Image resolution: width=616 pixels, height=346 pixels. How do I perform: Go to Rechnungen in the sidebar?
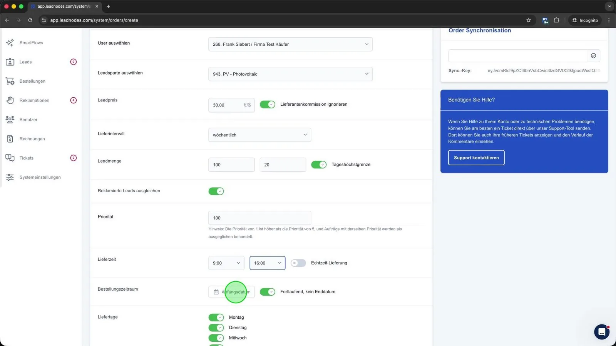tap(32, 139)
